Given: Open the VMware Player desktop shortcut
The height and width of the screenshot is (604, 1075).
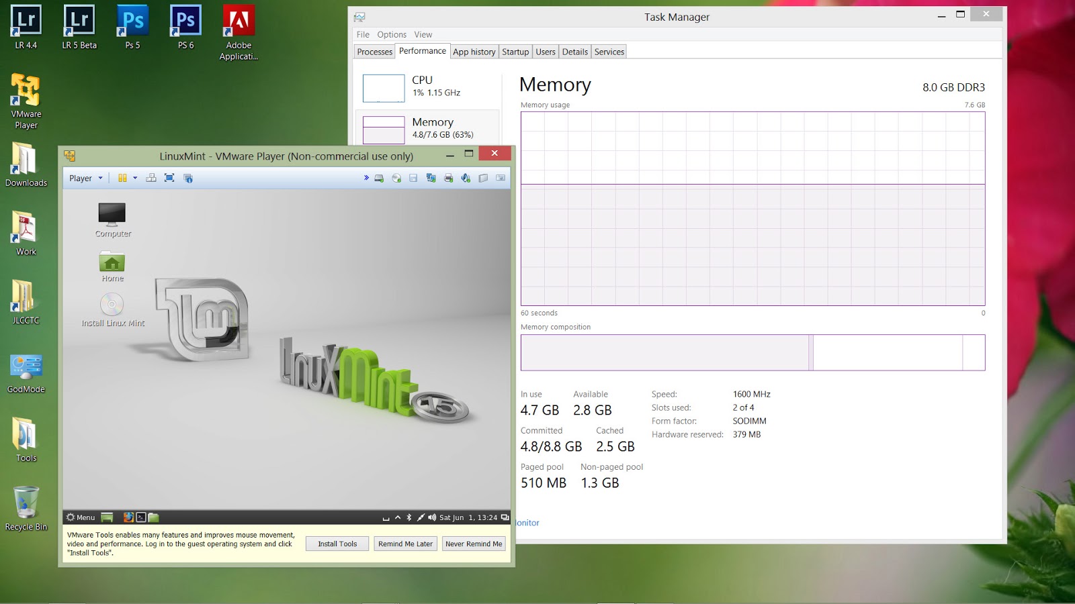Looking at the screenshot, I should coord(26,101).
